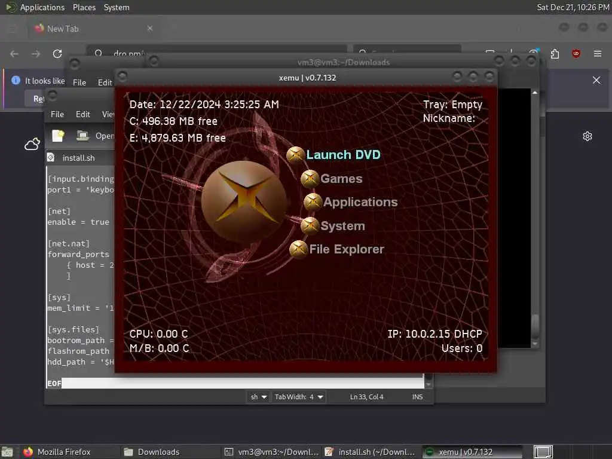Click the xemu window menu button

(x=123, y=76)
